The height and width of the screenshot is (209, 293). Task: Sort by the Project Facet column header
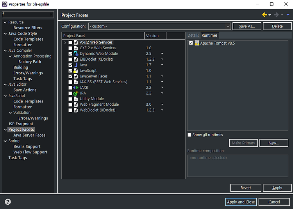pyautogui.click(x=103, y=36)
